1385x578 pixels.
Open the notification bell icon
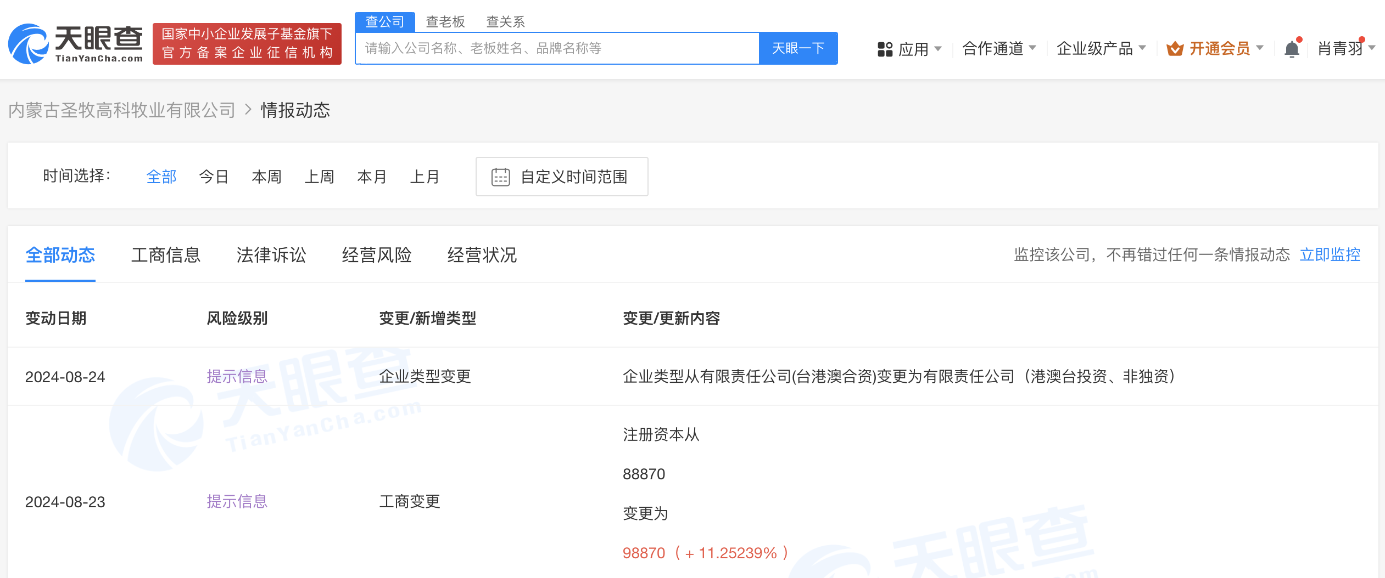tap(1292, 48)
